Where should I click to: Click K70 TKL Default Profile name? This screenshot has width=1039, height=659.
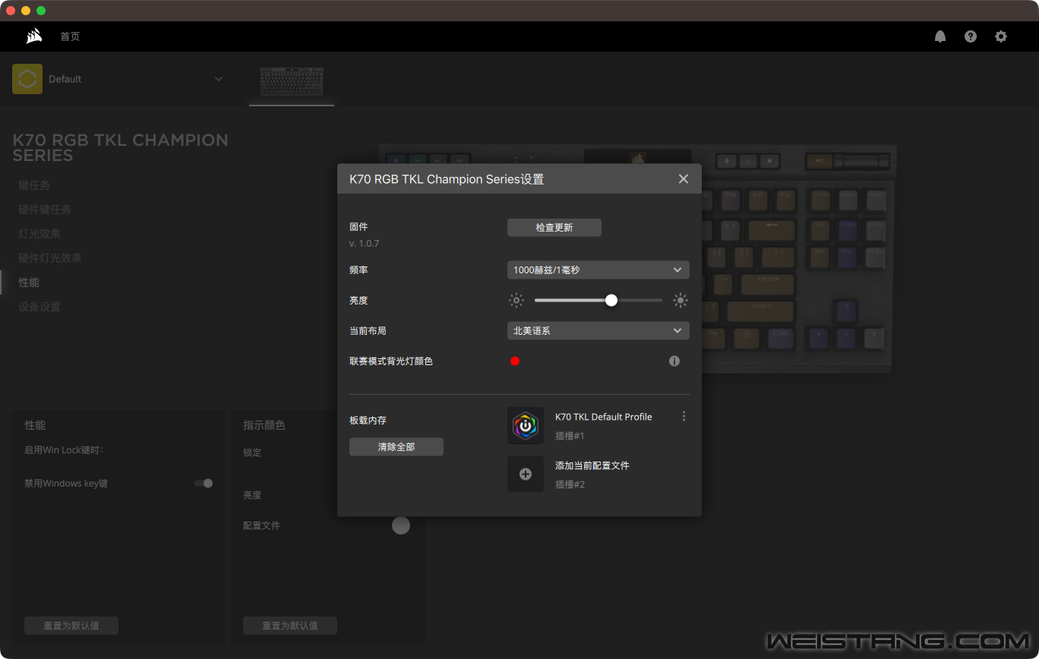coord(604,417)
